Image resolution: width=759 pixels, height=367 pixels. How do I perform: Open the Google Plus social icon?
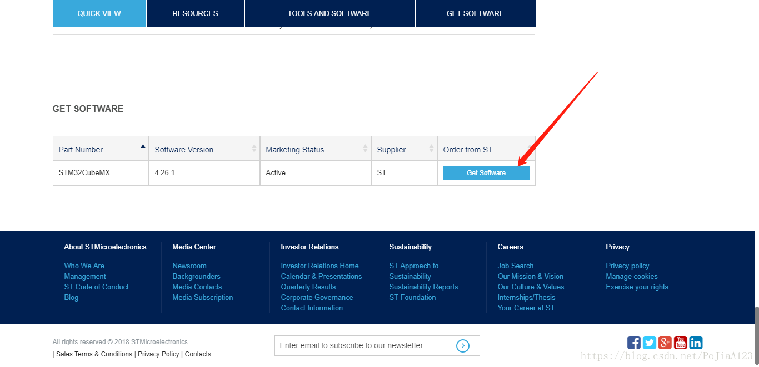click(665, 343)
